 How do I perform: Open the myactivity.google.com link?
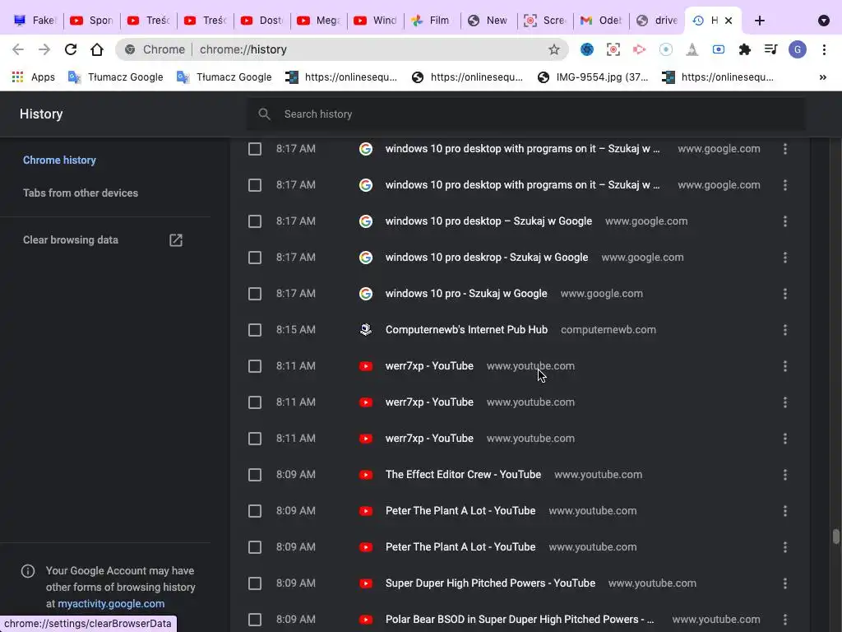pyautogui.click(x=111, y=603)
